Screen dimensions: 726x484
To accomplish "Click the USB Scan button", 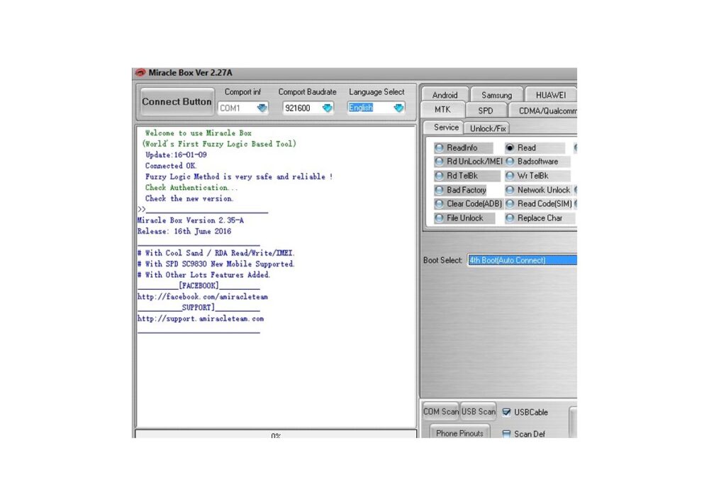I will (x=477, y=411).
